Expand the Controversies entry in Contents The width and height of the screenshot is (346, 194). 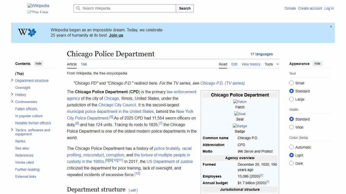[12, 102]
